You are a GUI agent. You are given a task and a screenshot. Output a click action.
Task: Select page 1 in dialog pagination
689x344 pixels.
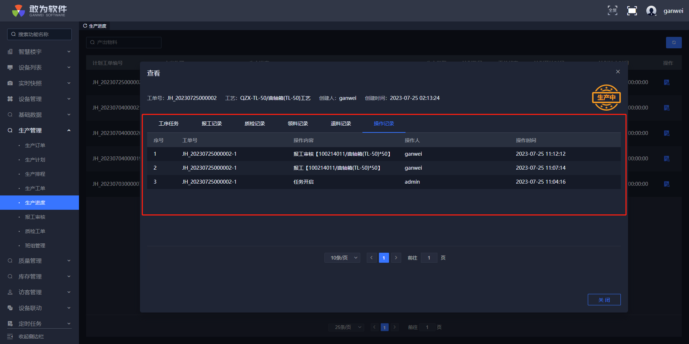pyautogui.click(x=384, y=258)
